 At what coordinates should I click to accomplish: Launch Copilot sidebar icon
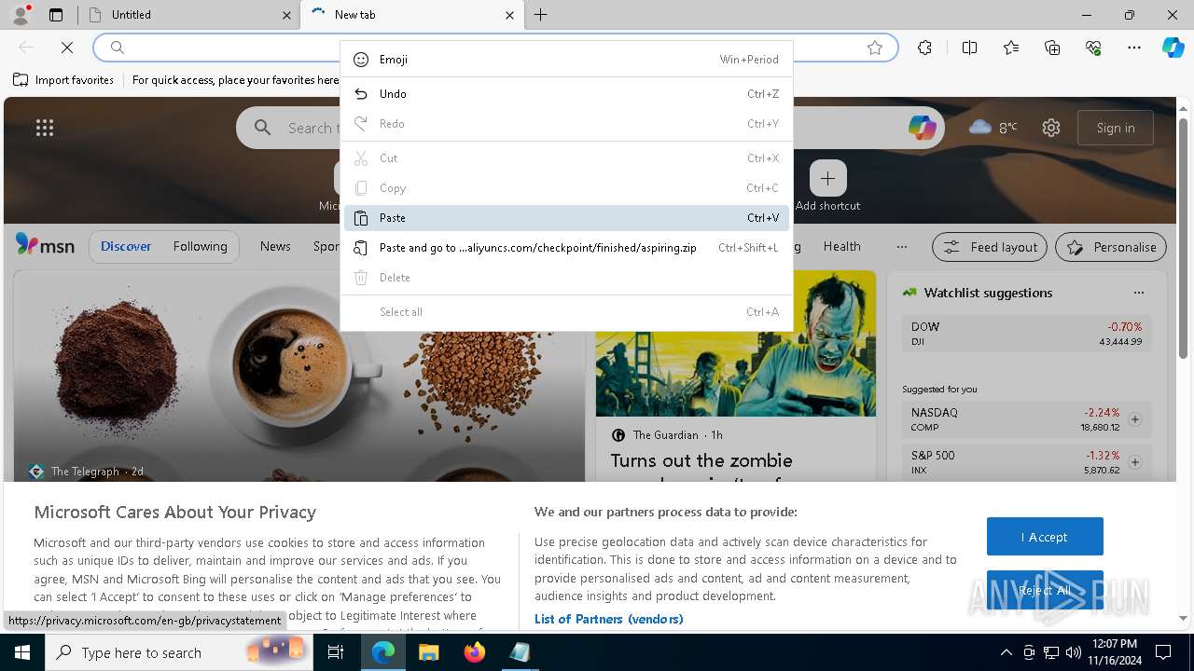(x=1173, y=48)
